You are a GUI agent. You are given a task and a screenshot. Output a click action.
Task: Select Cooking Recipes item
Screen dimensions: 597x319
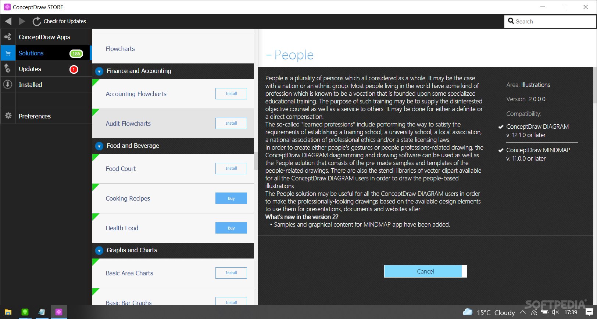pos(128,198)
